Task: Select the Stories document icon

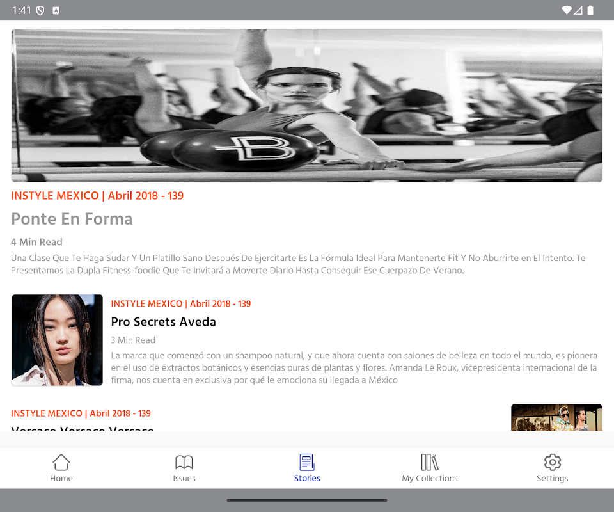Action: pos(307,462)
